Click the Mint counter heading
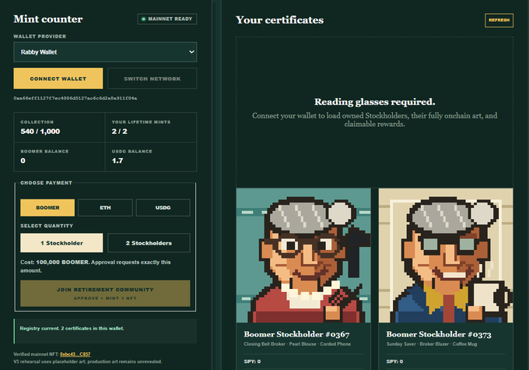The width and height of the screenshot is (529, 370). [48, 19]
